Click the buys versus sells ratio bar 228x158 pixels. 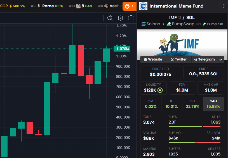pyautogui.click(x=194, y=126)
